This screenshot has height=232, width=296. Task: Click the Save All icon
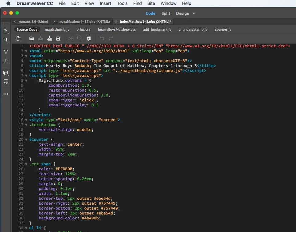tap(49, 38)
